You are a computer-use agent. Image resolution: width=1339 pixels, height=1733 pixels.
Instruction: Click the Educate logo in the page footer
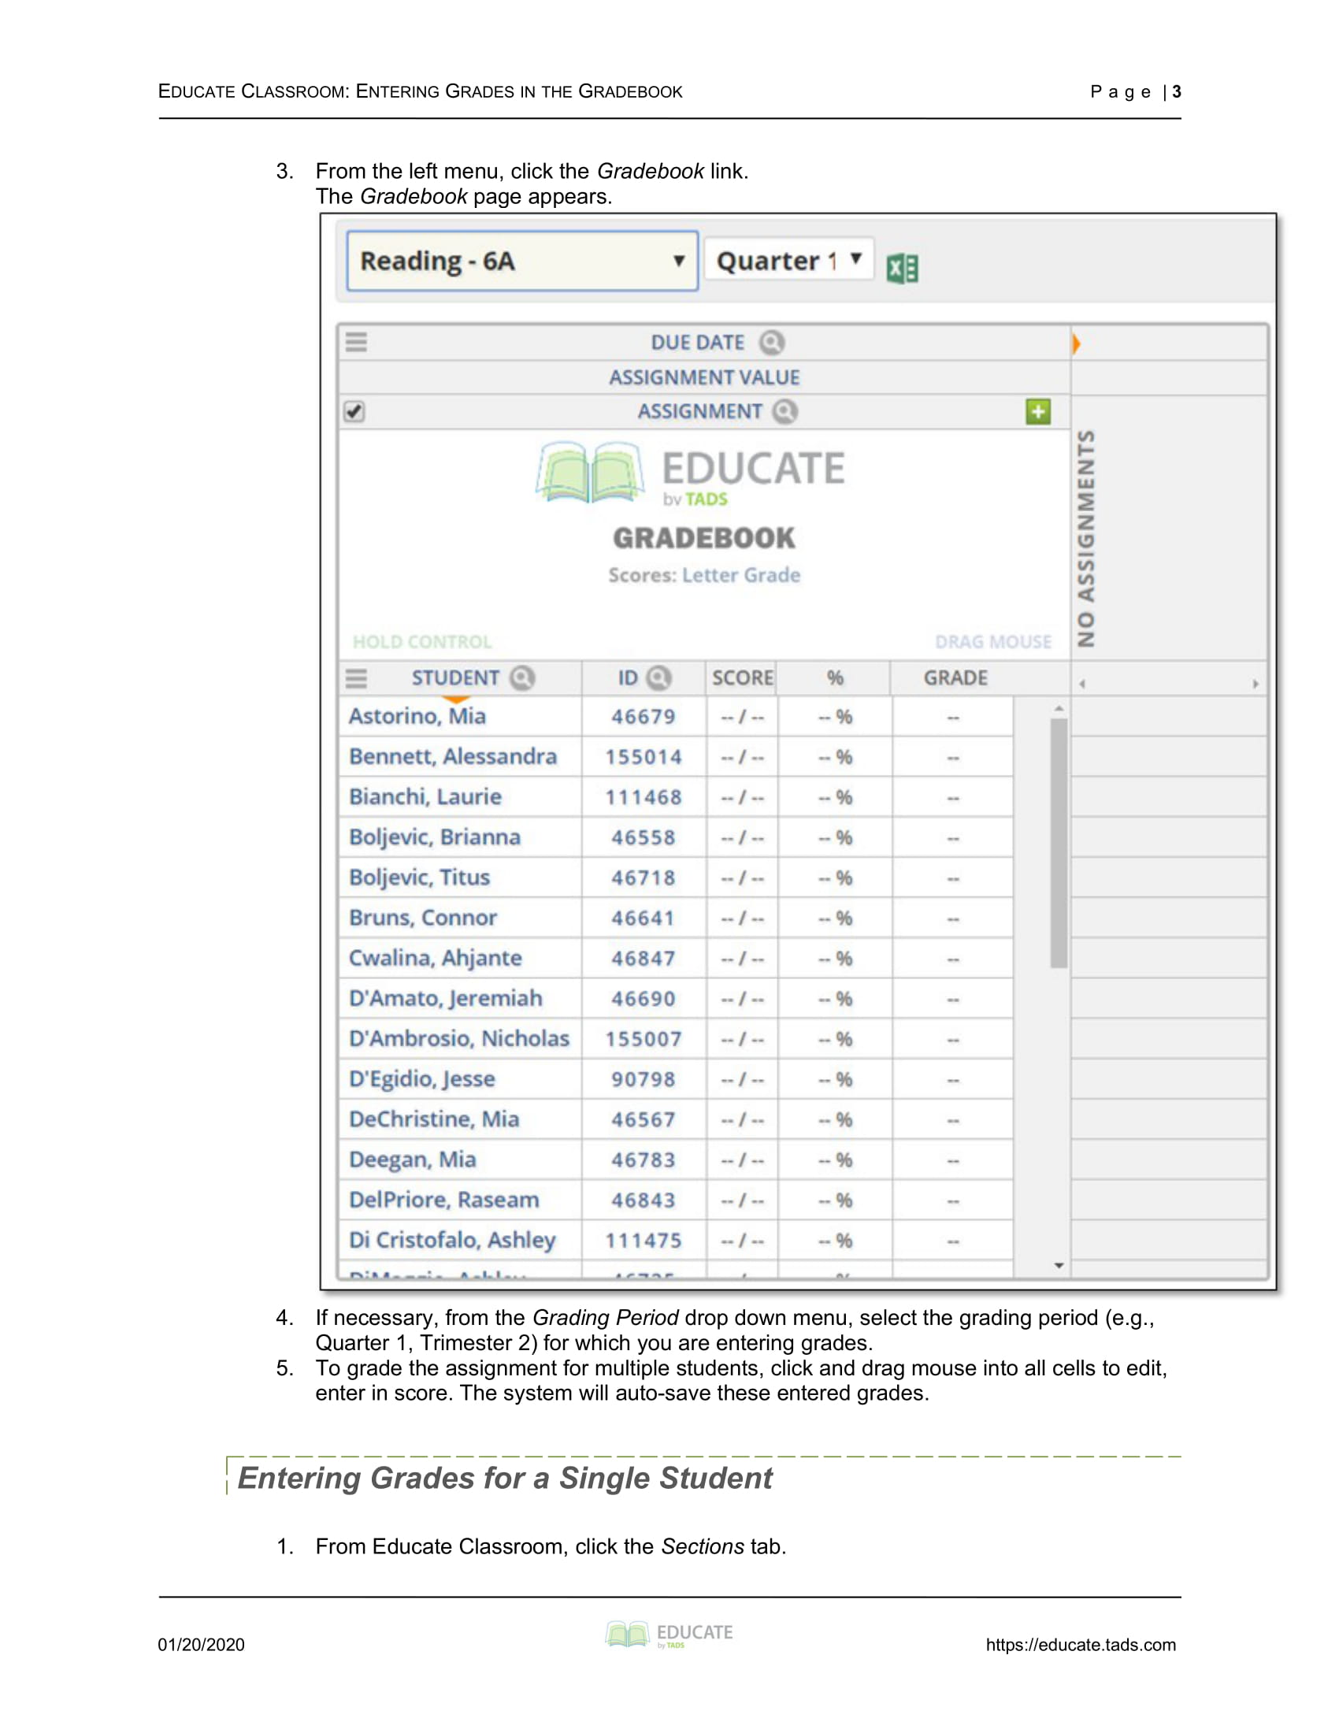[669, 1635]
